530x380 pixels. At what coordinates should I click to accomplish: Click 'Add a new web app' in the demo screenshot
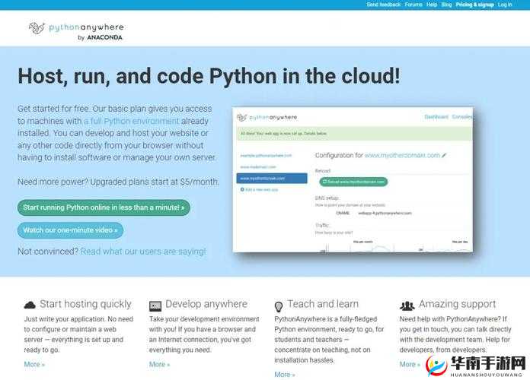(x=259, y=190)
